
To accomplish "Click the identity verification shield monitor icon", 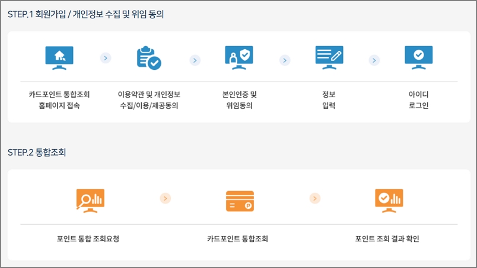I will [x=239, y=58].
